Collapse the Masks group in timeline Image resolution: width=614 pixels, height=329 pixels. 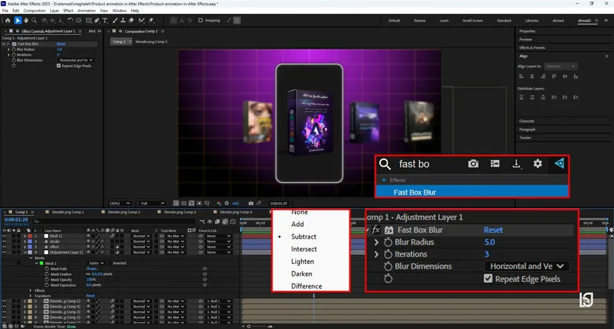pyautogui.click(x=31, y=258)
